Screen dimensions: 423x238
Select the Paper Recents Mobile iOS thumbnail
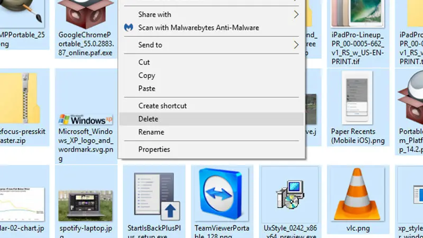tap(357, 98)
